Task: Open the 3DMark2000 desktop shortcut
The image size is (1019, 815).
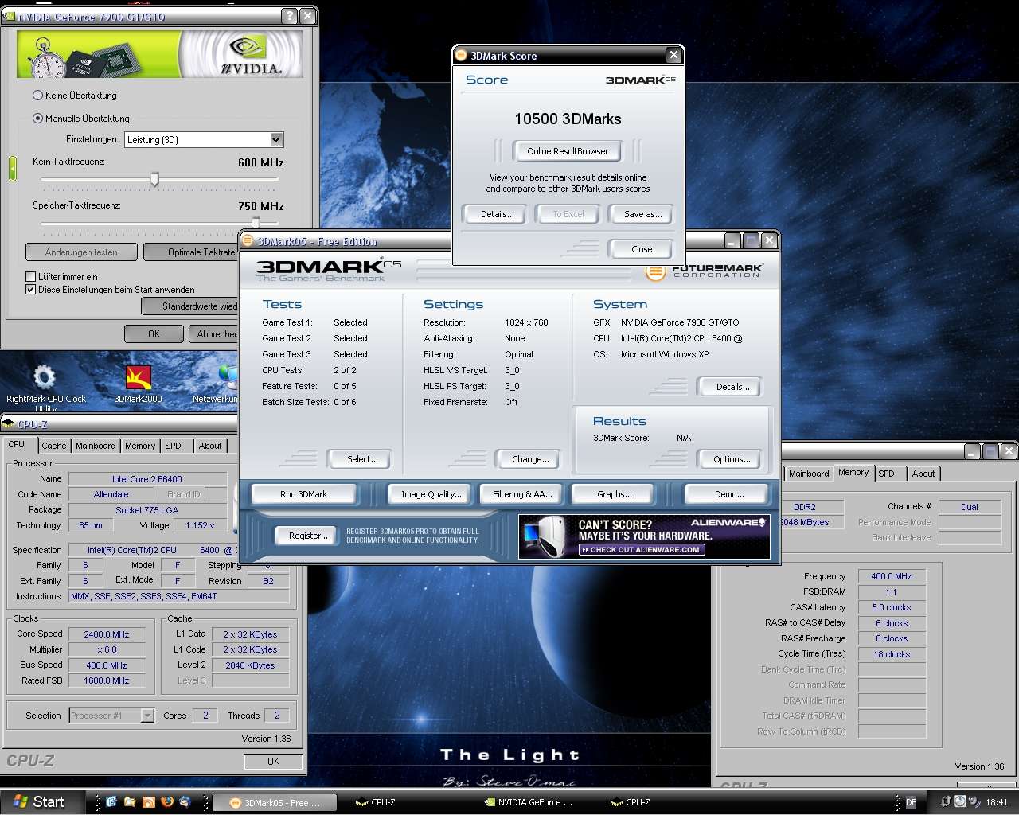Action: (x=139, y=384)
